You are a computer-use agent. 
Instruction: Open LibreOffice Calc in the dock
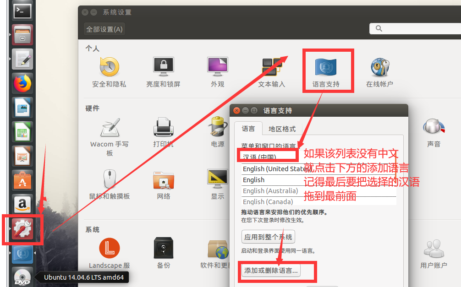[22, 132]
